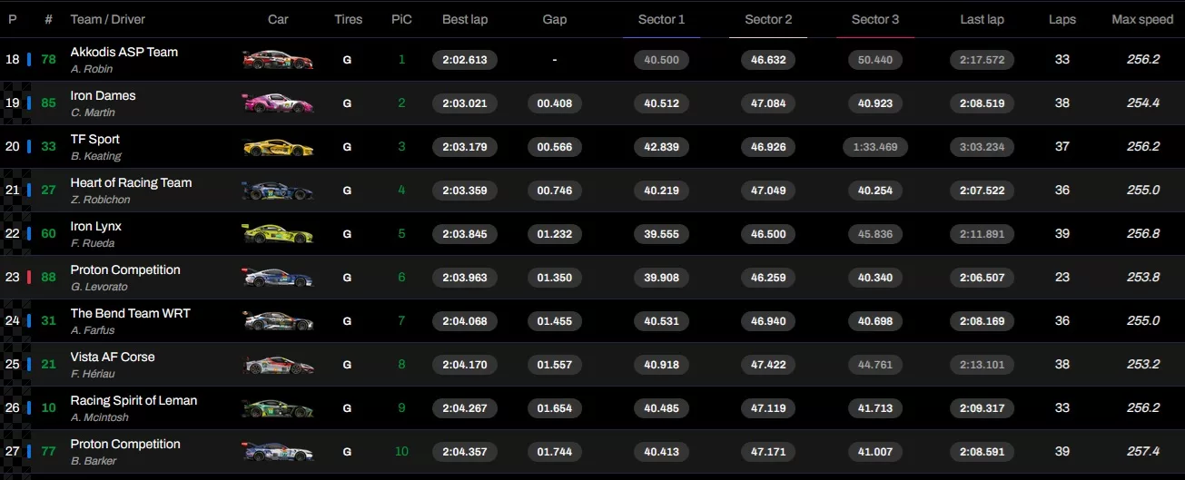Screen dimensions: 1185x480
Task: Click Sector 3 time 1:33.469
Action: [x=875, y=147]
